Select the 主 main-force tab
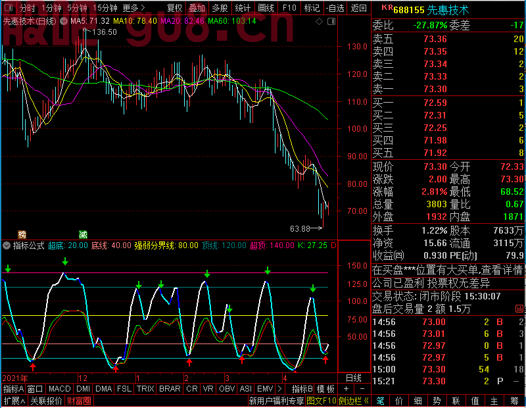The width and height of the screenshot is (526, 408). (494, 401)
